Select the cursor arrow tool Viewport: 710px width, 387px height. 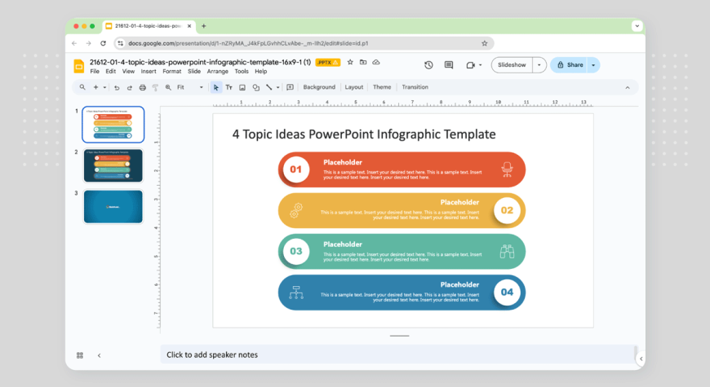(216, 87)
